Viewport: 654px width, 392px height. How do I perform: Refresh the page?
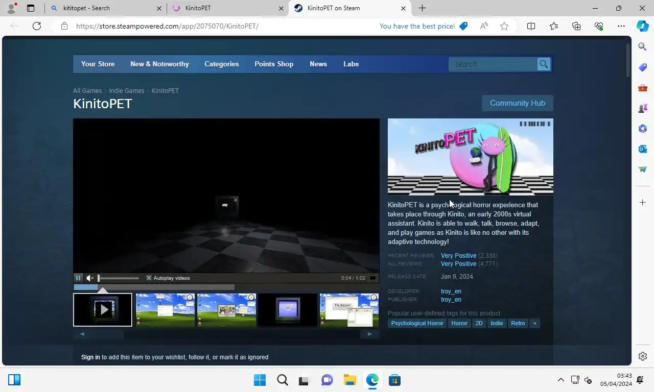(x=37, y=26)
